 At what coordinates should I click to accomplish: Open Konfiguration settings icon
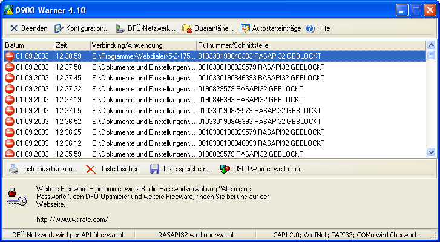click(59, 28)
